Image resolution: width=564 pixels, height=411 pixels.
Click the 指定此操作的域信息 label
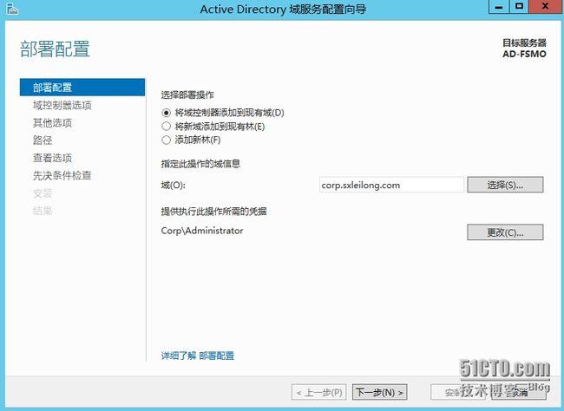(200, 164)
